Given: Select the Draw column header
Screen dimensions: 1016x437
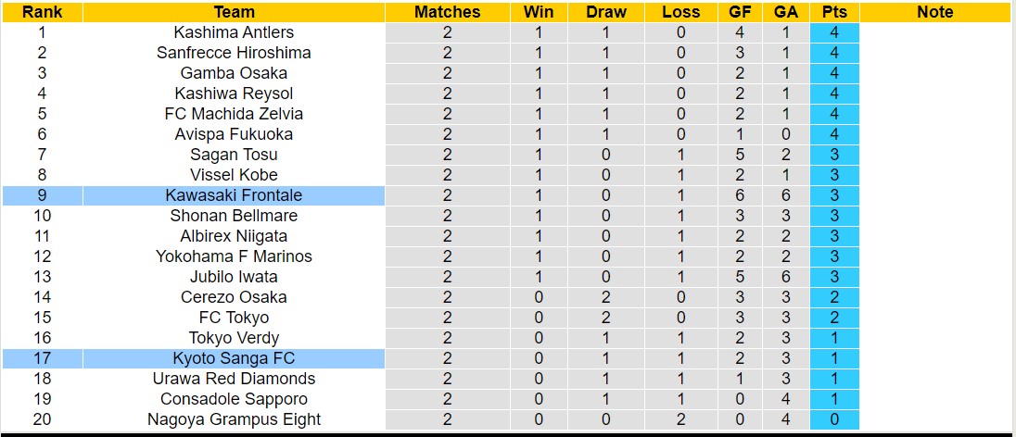Looking at the screenshot, I should coord(606,12).
